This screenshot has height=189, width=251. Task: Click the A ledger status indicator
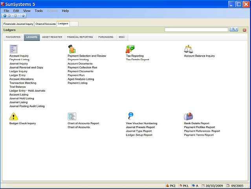(x=195, y=185)
